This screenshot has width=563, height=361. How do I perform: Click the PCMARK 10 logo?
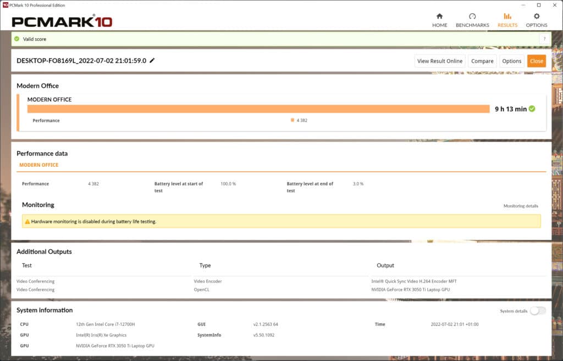tap(62, 21)
